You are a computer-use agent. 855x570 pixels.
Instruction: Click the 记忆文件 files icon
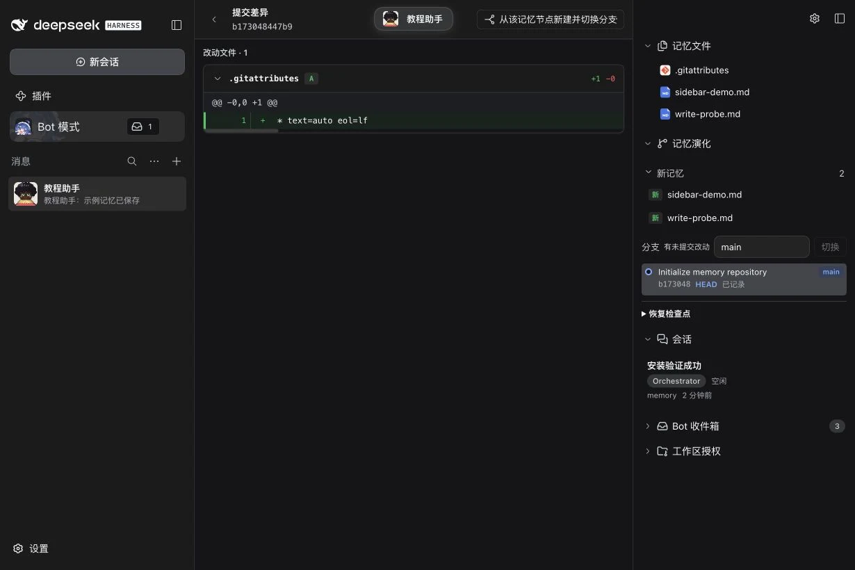pyautogui.click(x=662, y=46)
